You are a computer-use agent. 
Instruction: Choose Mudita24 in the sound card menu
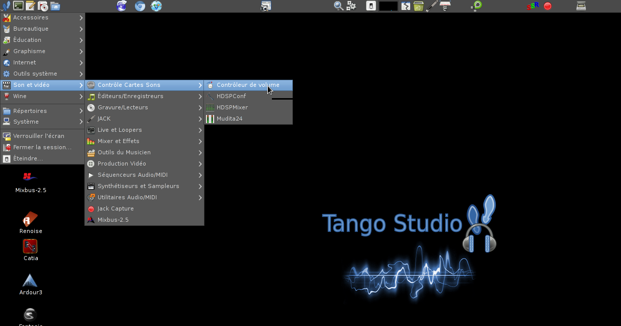(x=229, y=119)
